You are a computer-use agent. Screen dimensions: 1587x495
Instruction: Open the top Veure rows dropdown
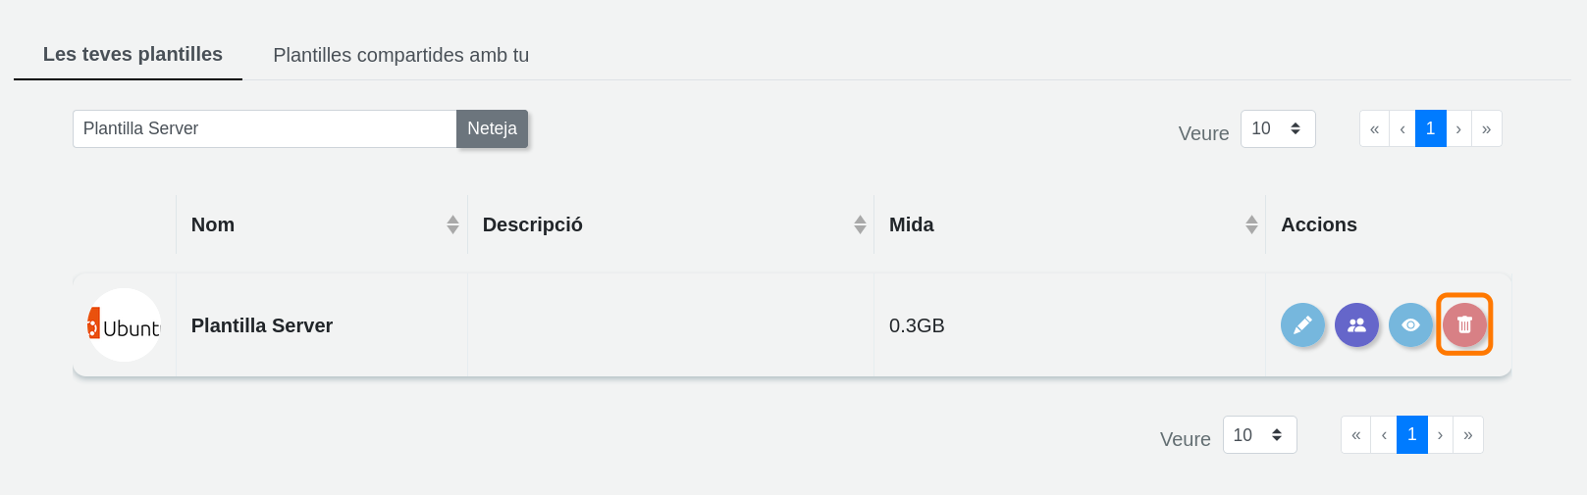click(x=1277, y=129)
